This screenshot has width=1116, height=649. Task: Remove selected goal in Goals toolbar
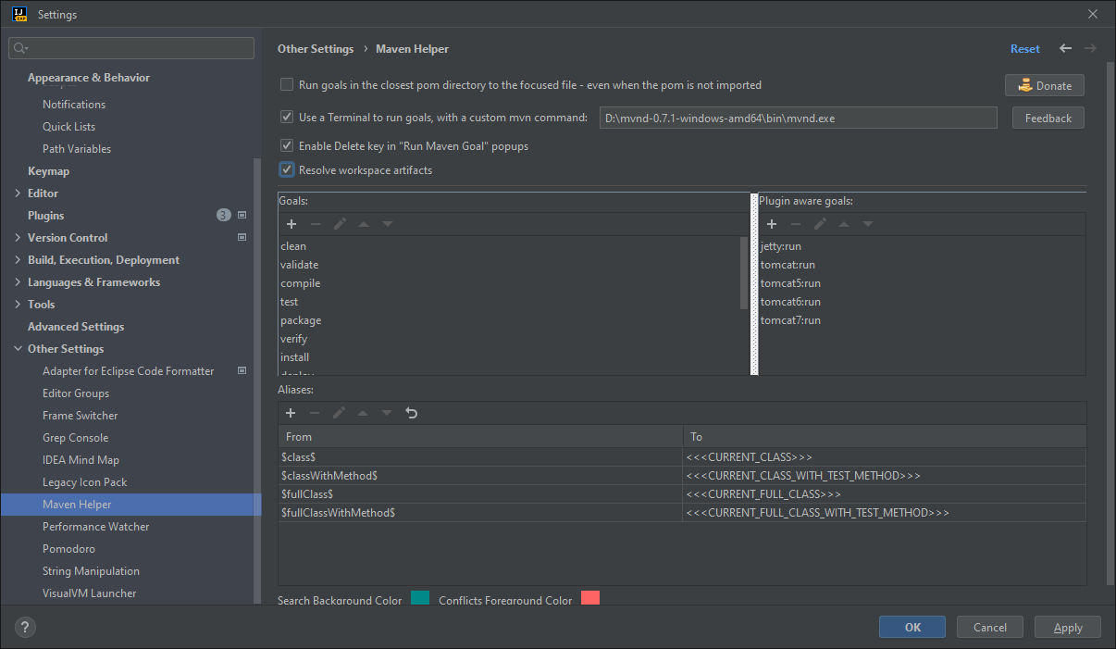(315, 224)
